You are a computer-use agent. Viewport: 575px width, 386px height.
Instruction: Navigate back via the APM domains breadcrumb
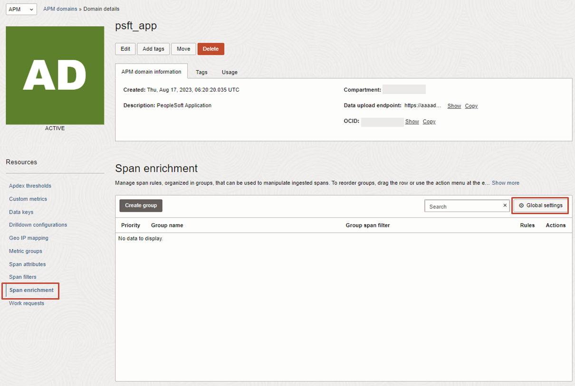point(60,9)
